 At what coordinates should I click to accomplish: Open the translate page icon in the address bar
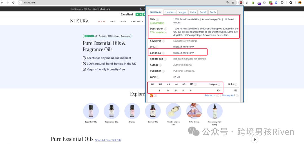tap(228, 3)
